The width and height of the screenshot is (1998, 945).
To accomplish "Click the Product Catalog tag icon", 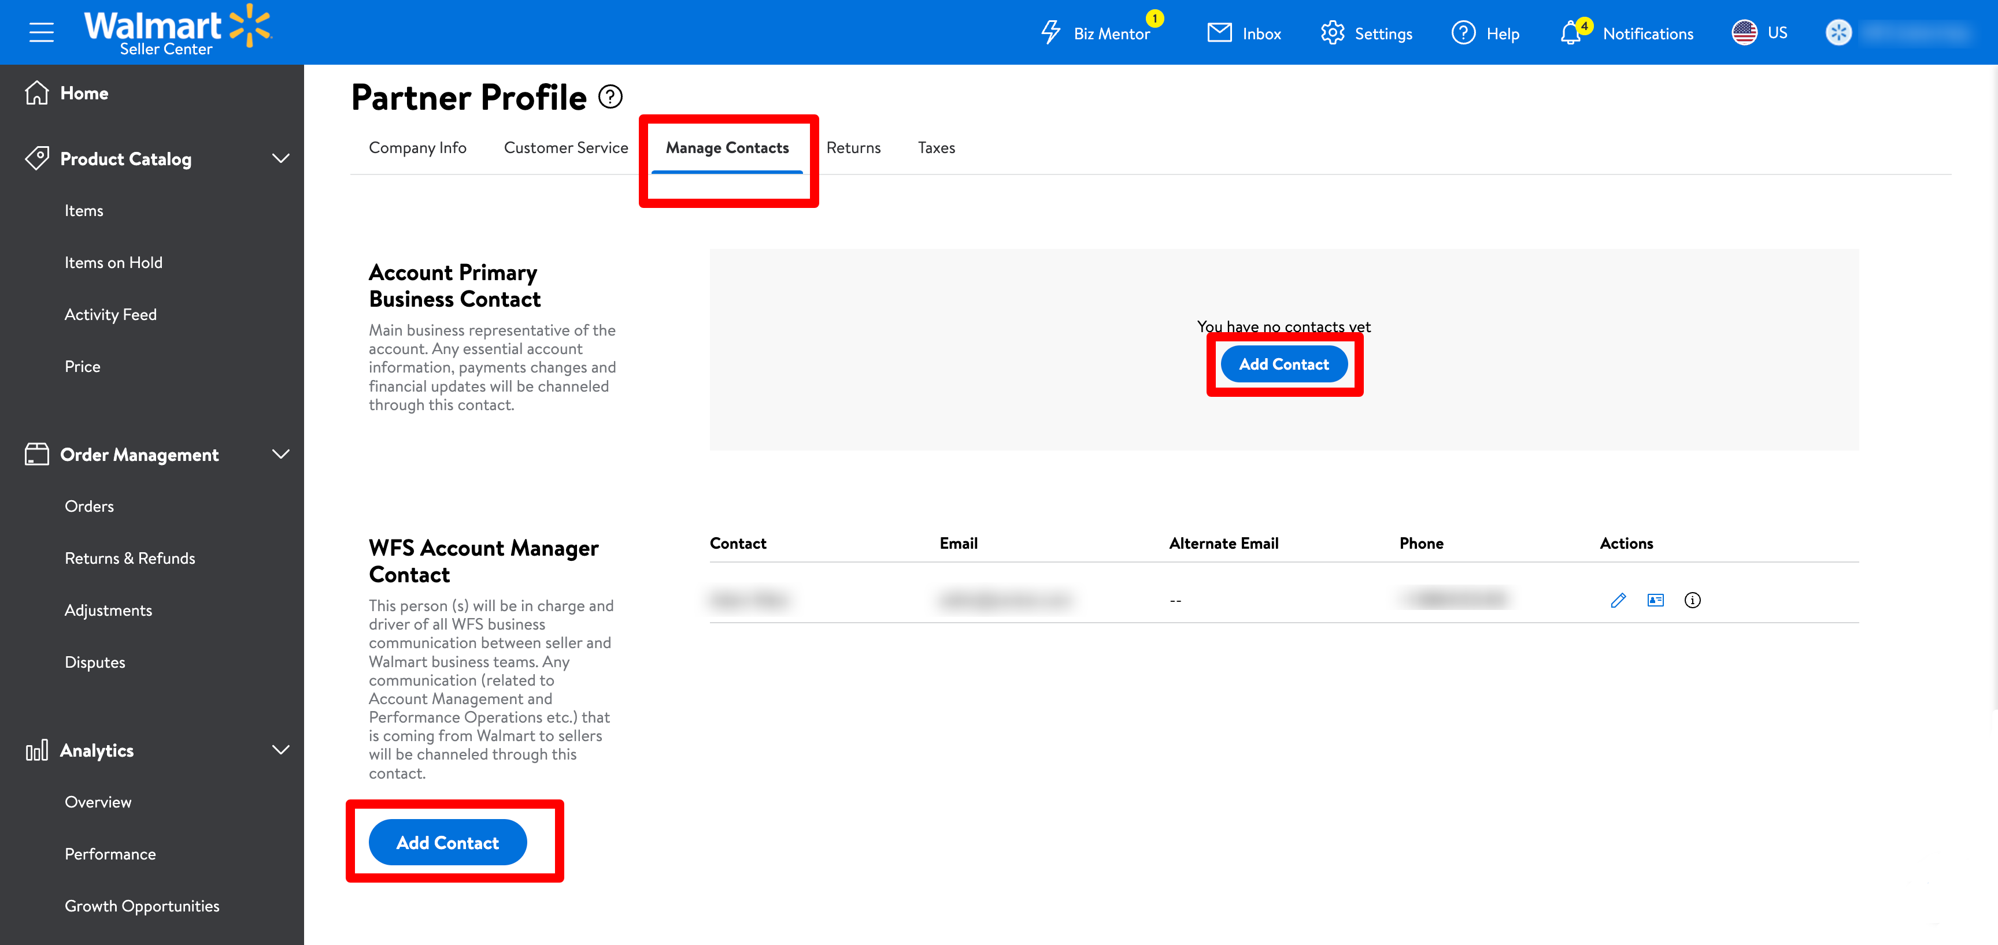I will pyautogui.click(x=36, y=158).
